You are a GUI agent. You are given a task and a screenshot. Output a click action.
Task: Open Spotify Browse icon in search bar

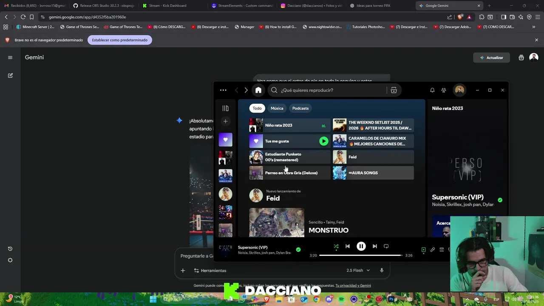pos(394,90)
